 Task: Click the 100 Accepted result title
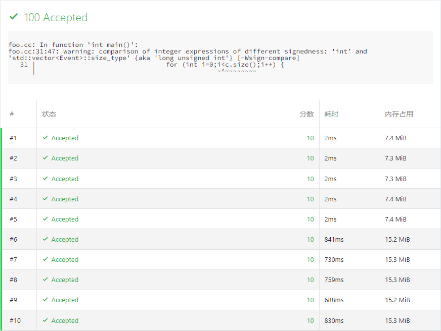[x=56, y=17]
